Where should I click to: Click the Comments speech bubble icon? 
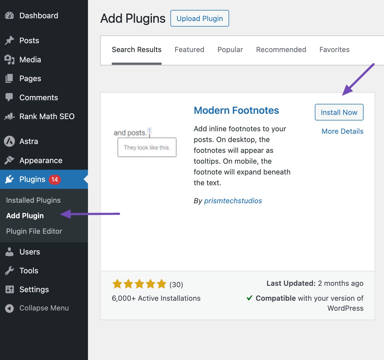[x=9, y=97]
